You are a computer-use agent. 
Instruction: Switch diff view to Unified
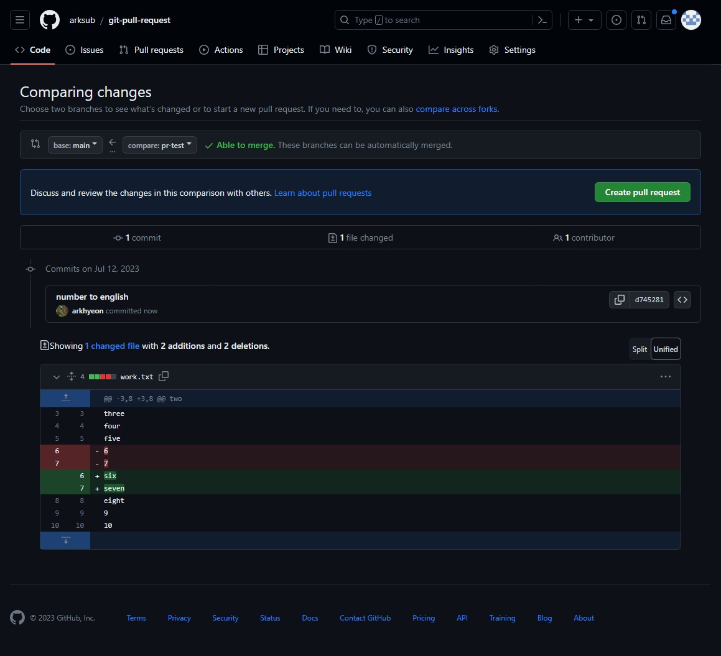click(x=666, y=349)
